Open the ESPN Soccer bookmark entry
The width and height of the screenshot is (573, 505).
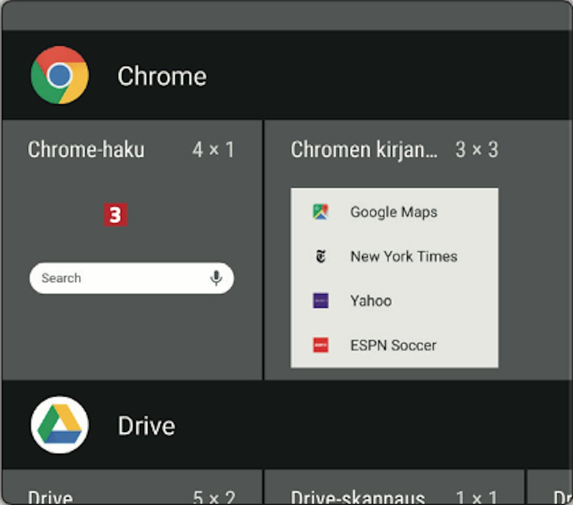[x=394, y=345]
